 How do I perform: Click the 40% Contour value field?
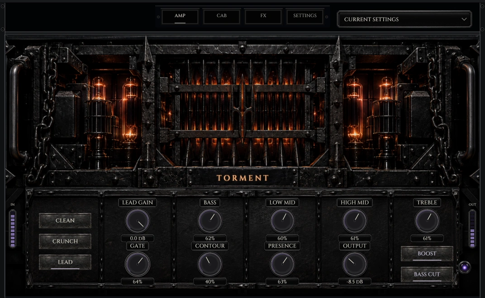point(210,282)
